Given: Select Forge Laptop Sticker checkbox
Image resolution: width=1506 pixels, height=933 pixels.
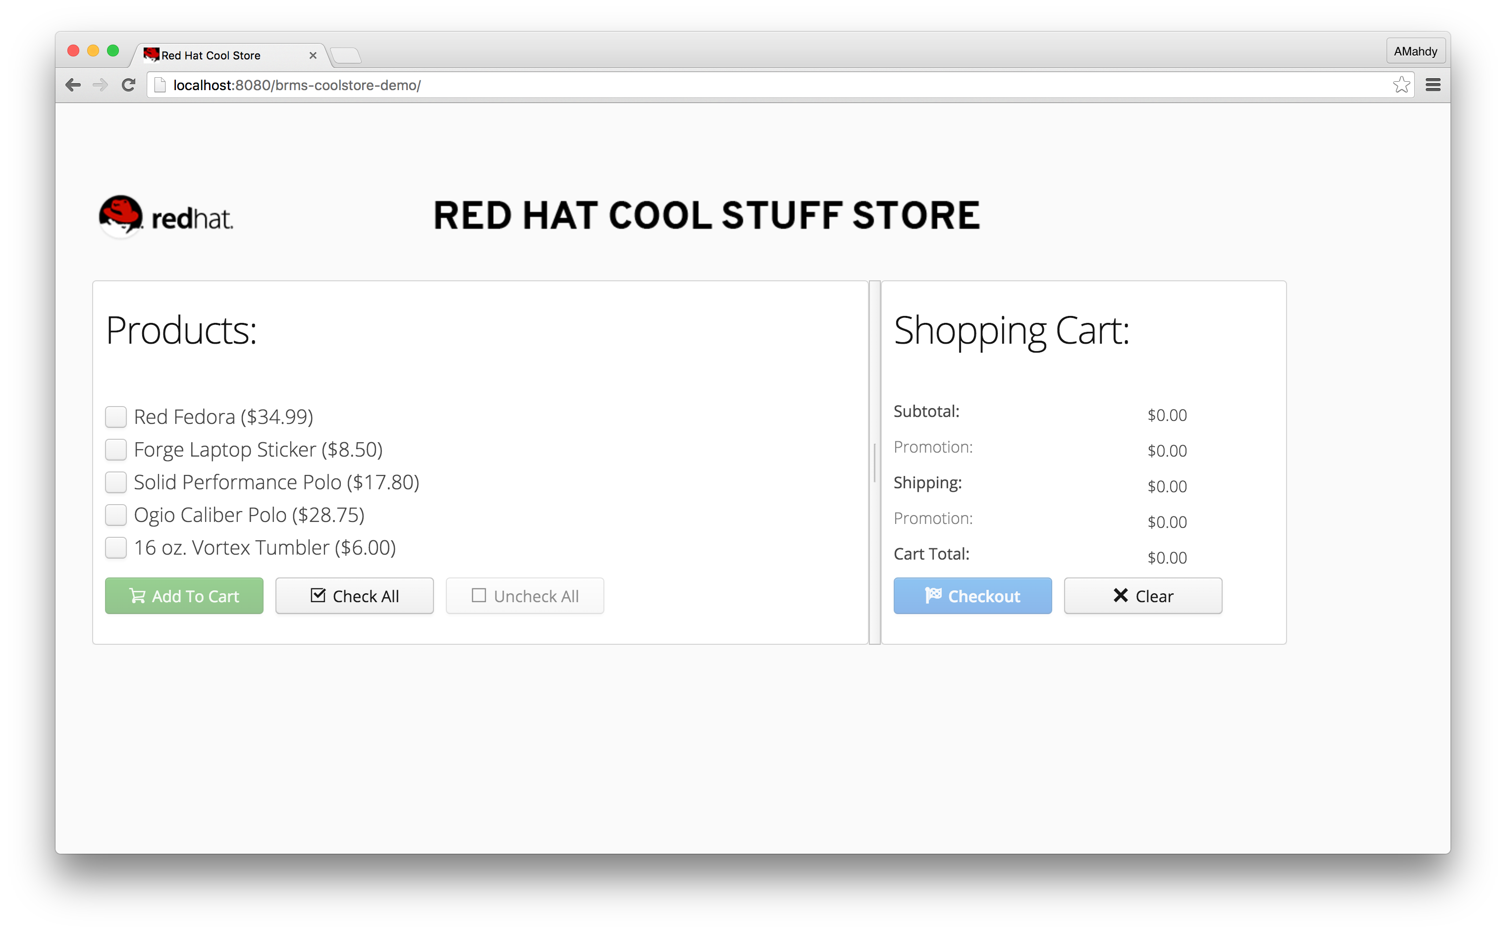Looking at the screenshot, I should pos(115,450).
